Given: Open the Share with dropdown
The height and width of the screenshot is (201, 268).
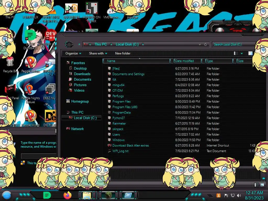Looking at the screenshot, I should coord(98,53).
